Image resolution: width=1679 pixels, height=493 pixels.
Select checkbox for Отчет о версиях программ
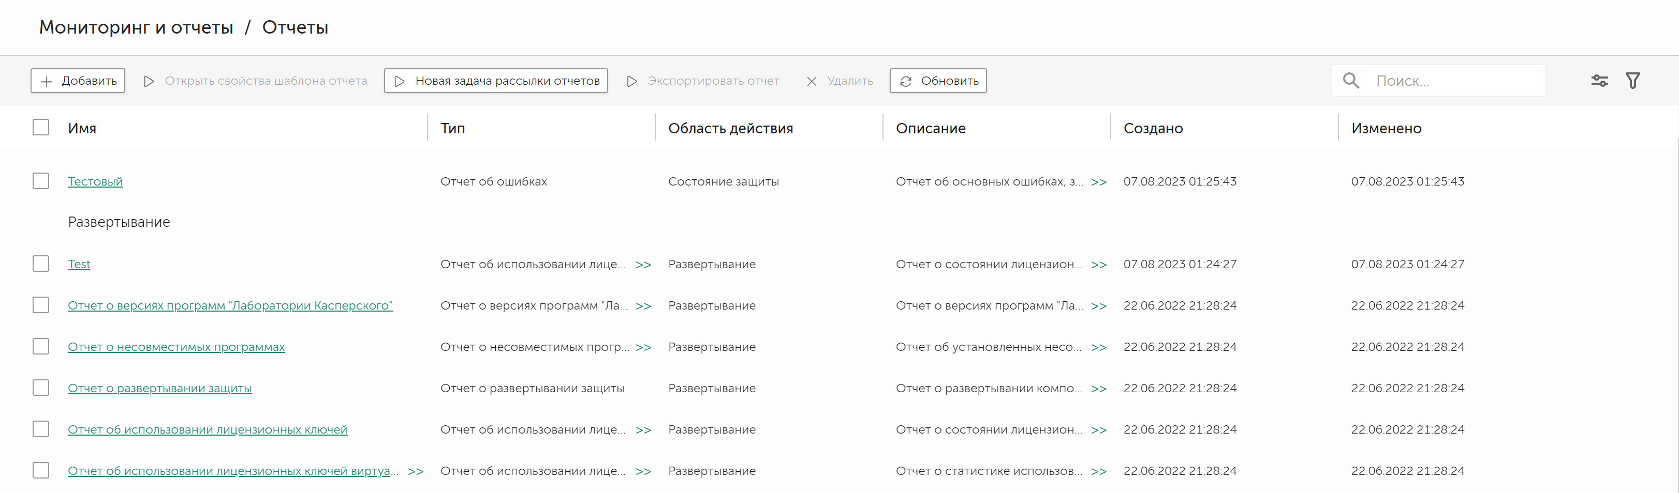pos(41,305)
